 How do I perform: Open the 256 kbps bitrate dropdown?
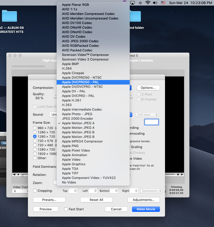coord(147,115)
